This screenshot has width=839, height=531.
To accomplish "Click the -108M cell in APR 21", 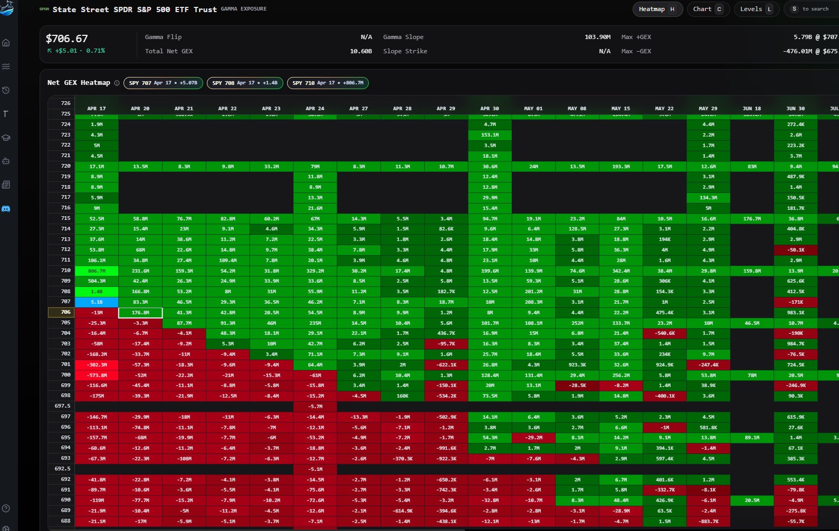I will coord(184,459).
